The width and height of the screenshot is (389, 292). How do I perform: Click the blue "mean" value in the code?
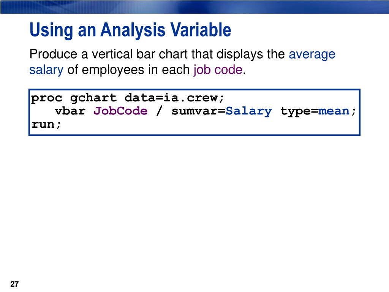[x=334, y=111]
